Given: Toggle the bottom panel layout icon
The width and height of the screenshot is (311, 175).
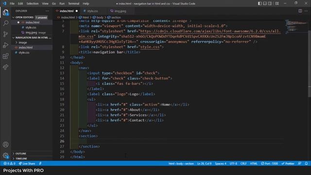Looking at the screenshot, I should tap(265, 3).
